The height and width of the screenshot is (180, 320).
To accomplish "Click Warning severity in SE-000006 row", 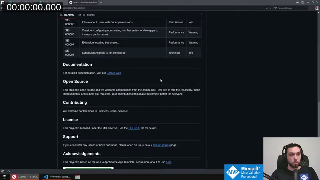I will tap(193, 32).
